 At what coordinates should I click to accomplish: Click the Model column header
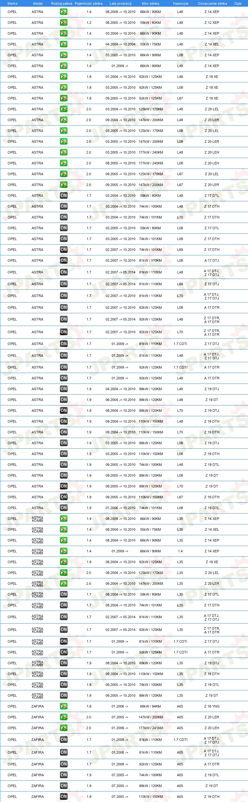tap(38, 3)
